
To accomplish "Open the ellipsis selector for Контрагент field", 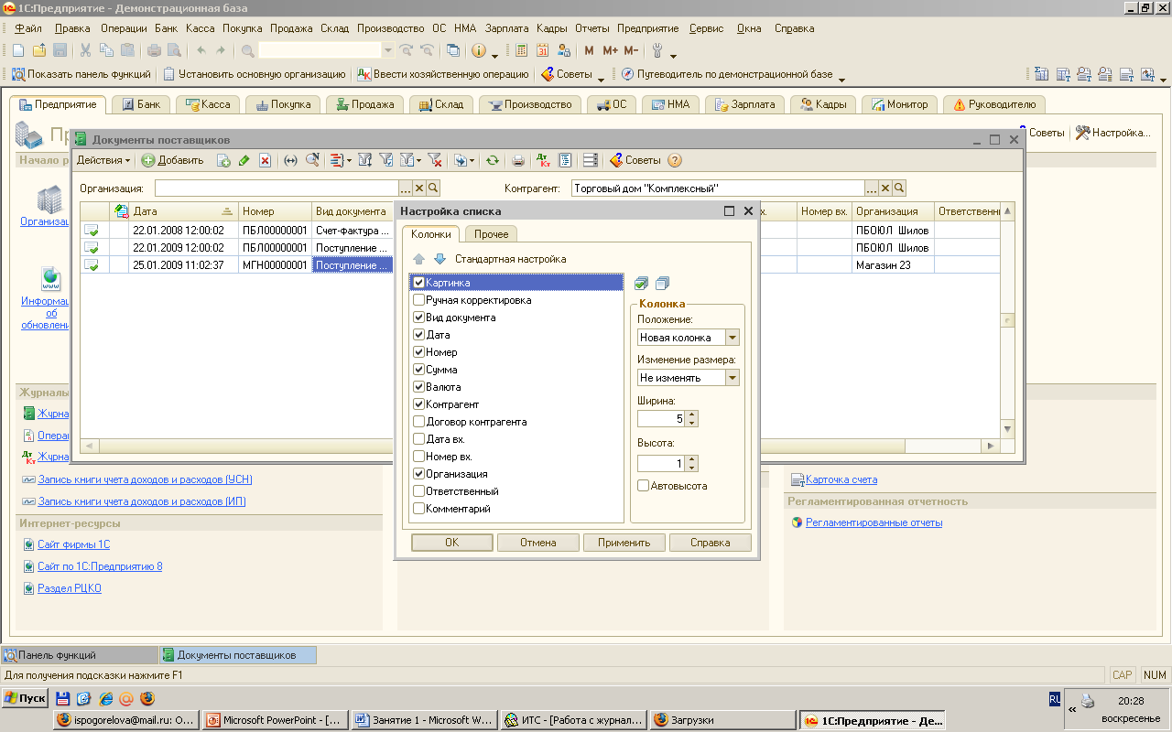I will (872, 188).
